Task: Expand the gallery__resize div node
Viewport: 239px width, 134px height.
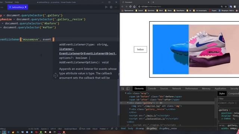Action: point(130,109)
